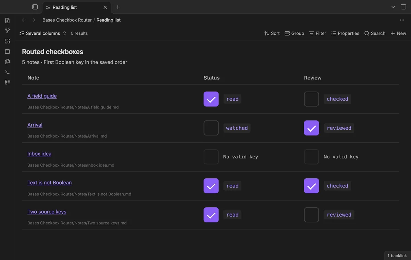Close the Reading list tab

tap(105, 7)
